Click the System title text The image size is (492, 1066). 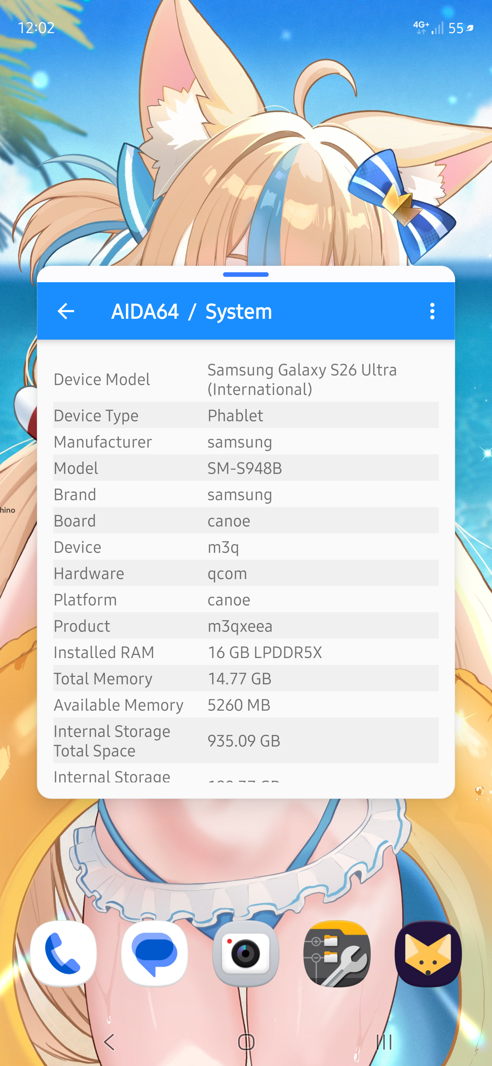(x=239, y=312)
